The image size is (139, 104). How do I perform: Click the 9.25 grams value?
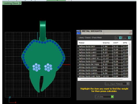105,53
